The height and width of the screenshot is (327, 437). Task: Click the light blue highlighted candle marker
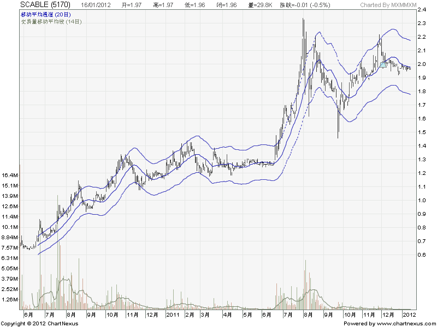tap(383, 65)
